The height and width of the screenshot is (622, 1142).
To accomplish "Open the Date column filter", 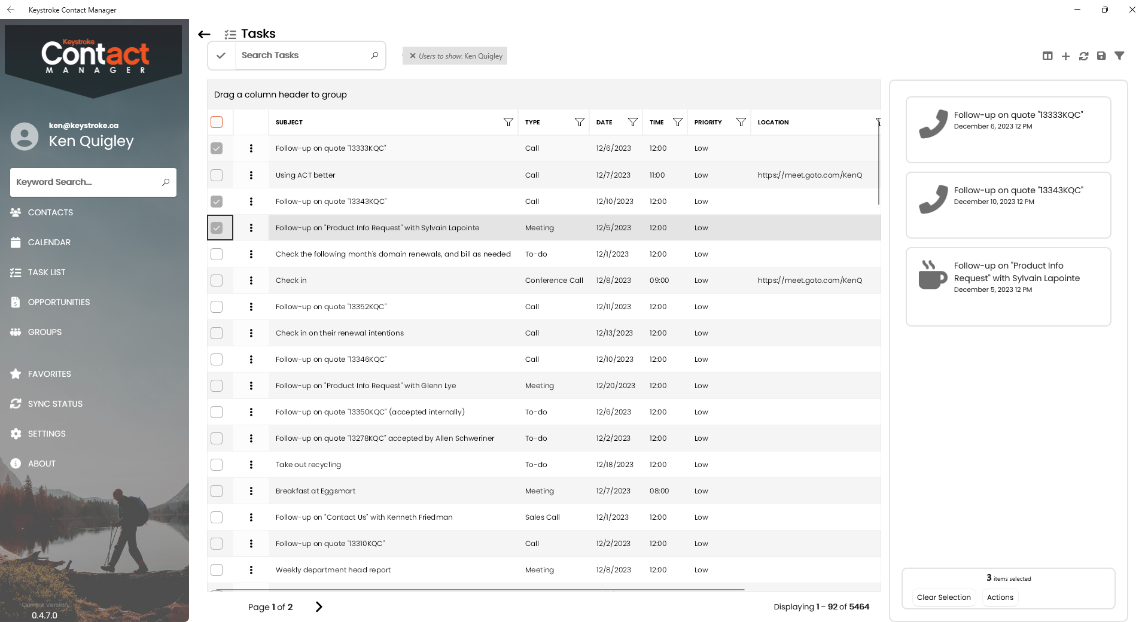I will coord(632,122).
